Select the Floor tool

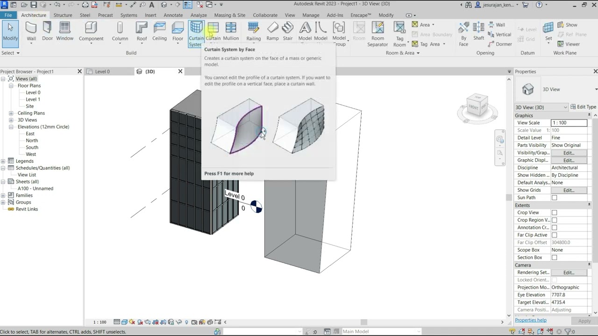point(178,32)
